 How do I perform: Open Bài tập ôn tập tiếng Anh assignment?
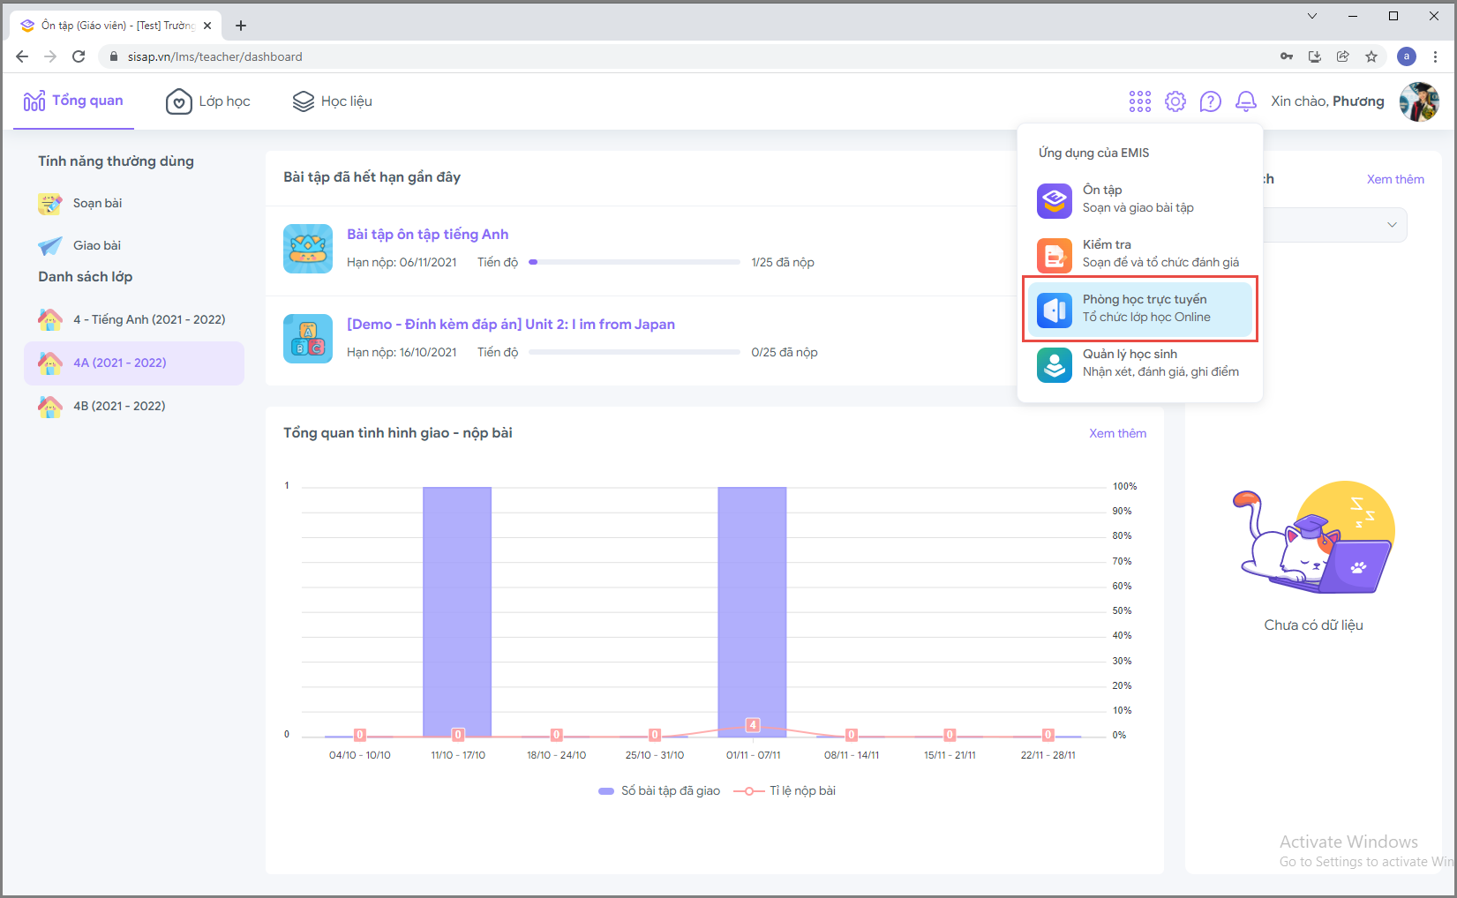coord(427,235)
